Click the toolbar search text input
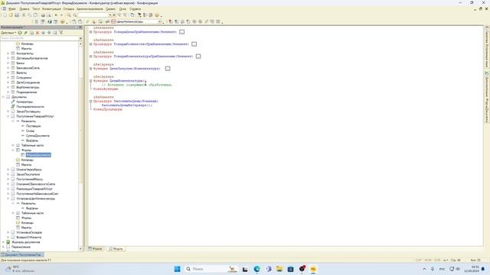490x275 pixels. [93, 15]
